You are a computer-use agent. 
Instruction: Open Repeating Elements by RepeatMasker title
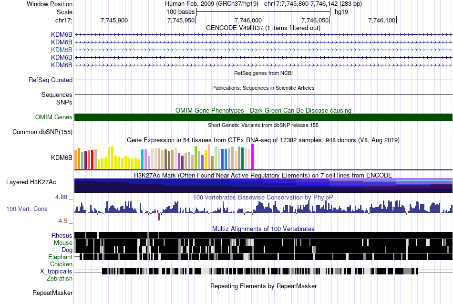[x=263, y=286]
